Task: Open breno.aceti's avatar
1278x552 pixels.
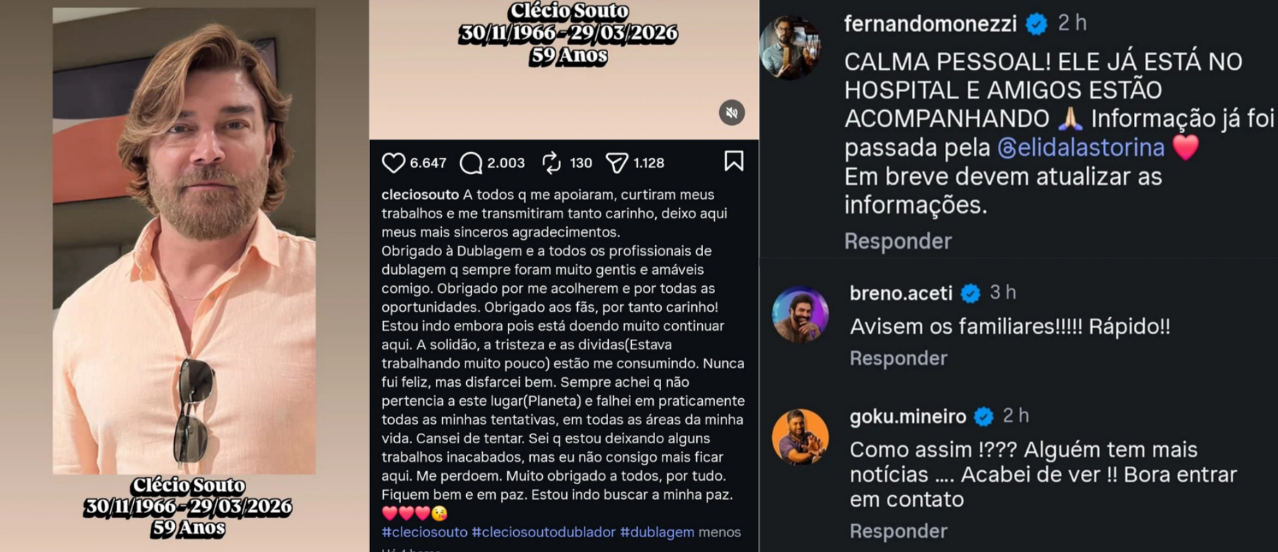Action: pyautogui.click(x=800, y=315)
